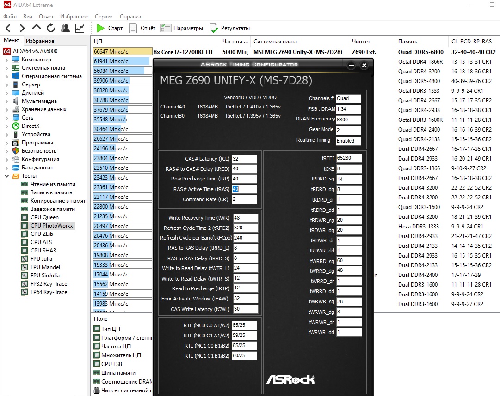Open the Отчёт menu in menu bar
The image size is (500, 396).
pyautogui.click(x=46, y=17)
